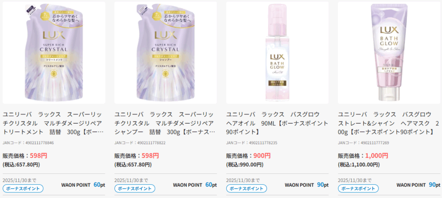Click ボーナスポイント badge under treatment refill
The width and height of the screenshot is (442, 198).
click(23, 189)
